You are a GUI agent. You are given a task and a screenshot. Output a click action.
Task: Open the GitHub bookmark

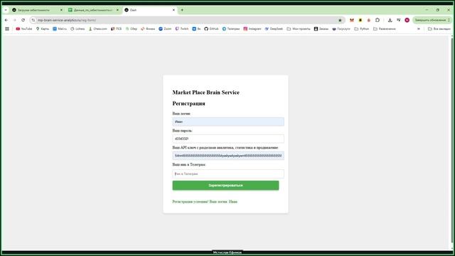[x=211, y=28]
